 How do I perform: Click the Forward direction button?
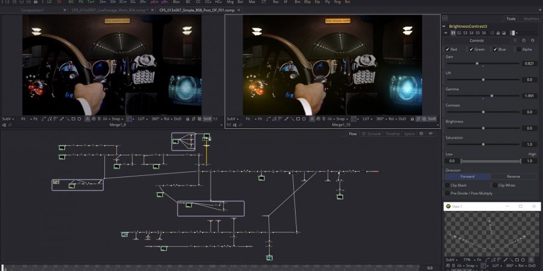(468, 176)
